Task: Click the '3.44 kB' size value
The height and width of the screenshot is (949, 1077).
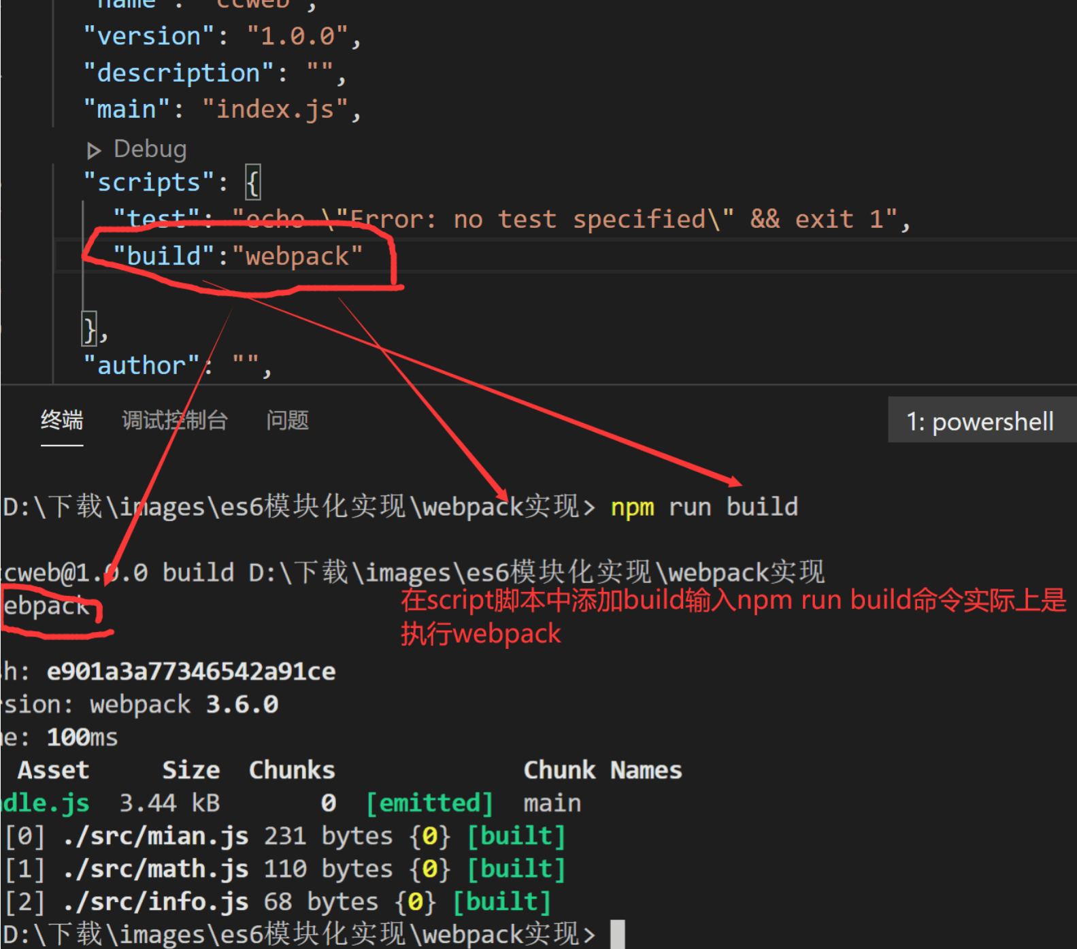Action: (x=170, y=803)
